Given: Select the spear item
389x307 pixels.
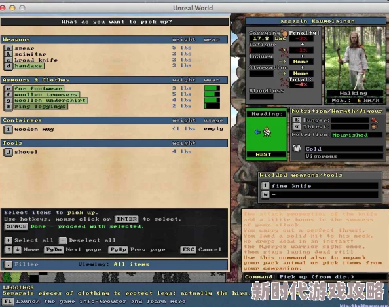Looking at the screenshot, I should 24,48.
